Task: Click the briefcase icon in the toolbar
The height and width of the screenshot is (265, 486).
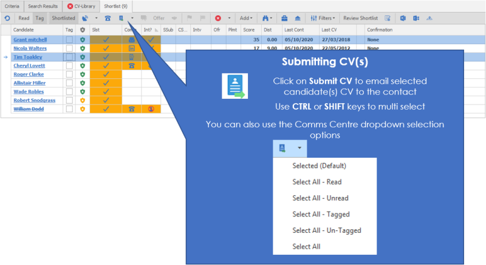Action: coord(285,19)
